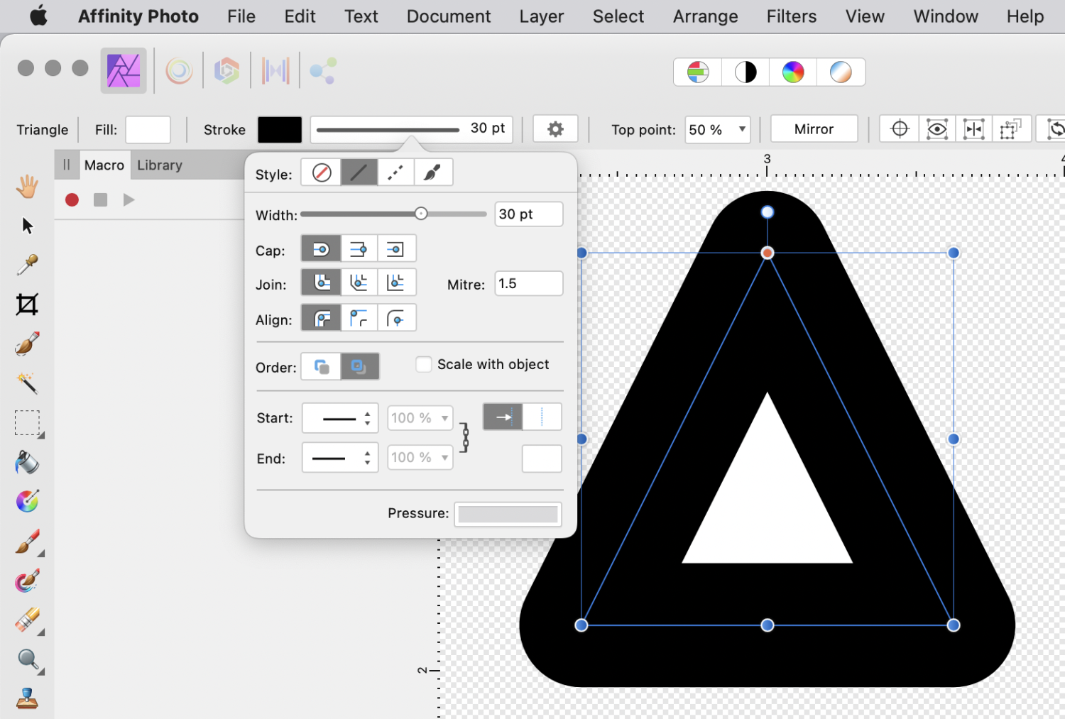Click inside the Mitre value field
The width and height of the screenshot is (1065, 719).
click(x=528, y=283)
